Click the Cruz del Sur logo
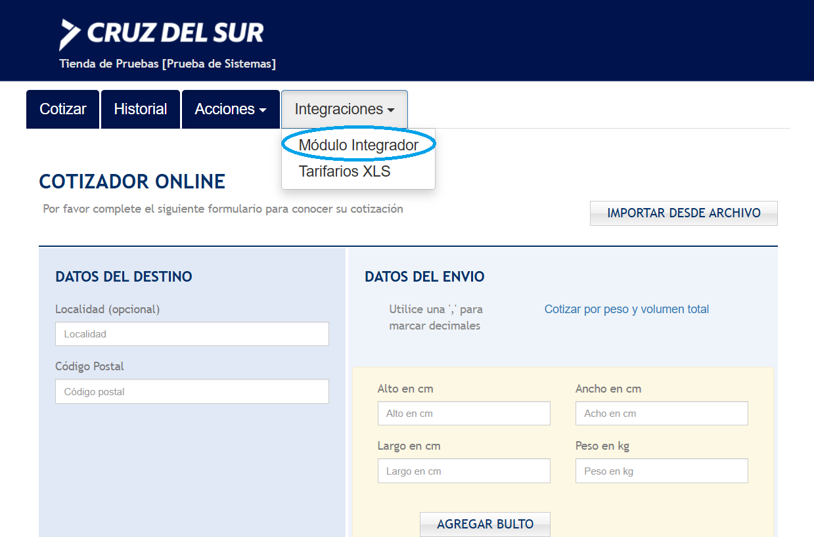The width and height of the screenshot is (814, 537). (x=162, y=33)
